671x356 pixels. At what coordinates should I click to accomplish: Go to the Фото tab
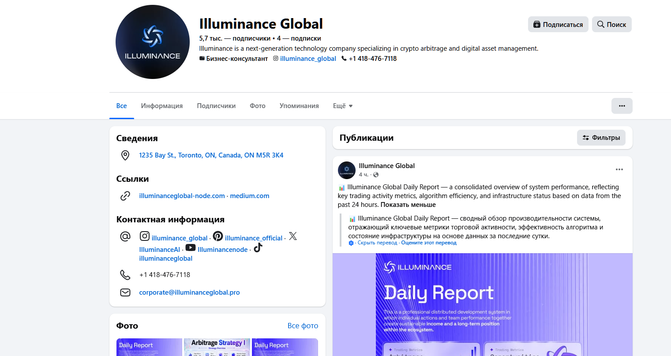click(258, 106)
